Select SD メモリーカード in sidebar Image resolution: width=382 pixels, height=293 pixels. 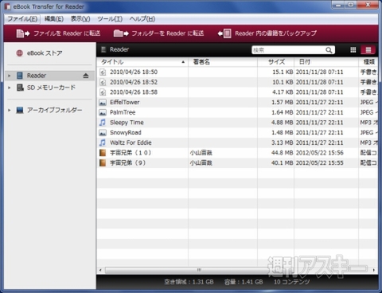click(x=51, y=88)
